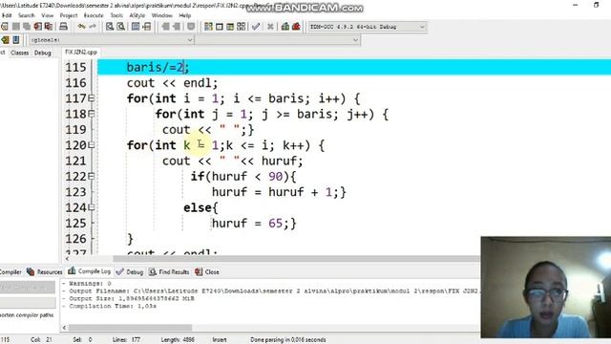Click 'Length: 4896' in the status bar
611x344 pixels.
point(178,340)
